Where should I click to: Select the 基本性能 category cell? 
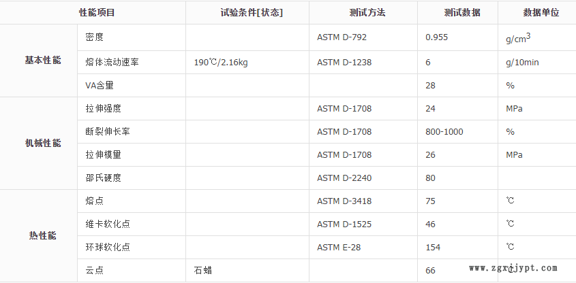[x=43, y=61]
